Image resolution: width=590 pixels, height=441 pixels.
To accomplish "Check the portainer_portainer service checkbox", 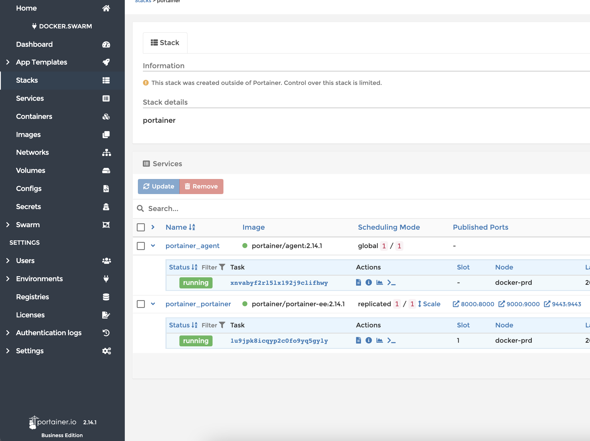I will [141, 304].
